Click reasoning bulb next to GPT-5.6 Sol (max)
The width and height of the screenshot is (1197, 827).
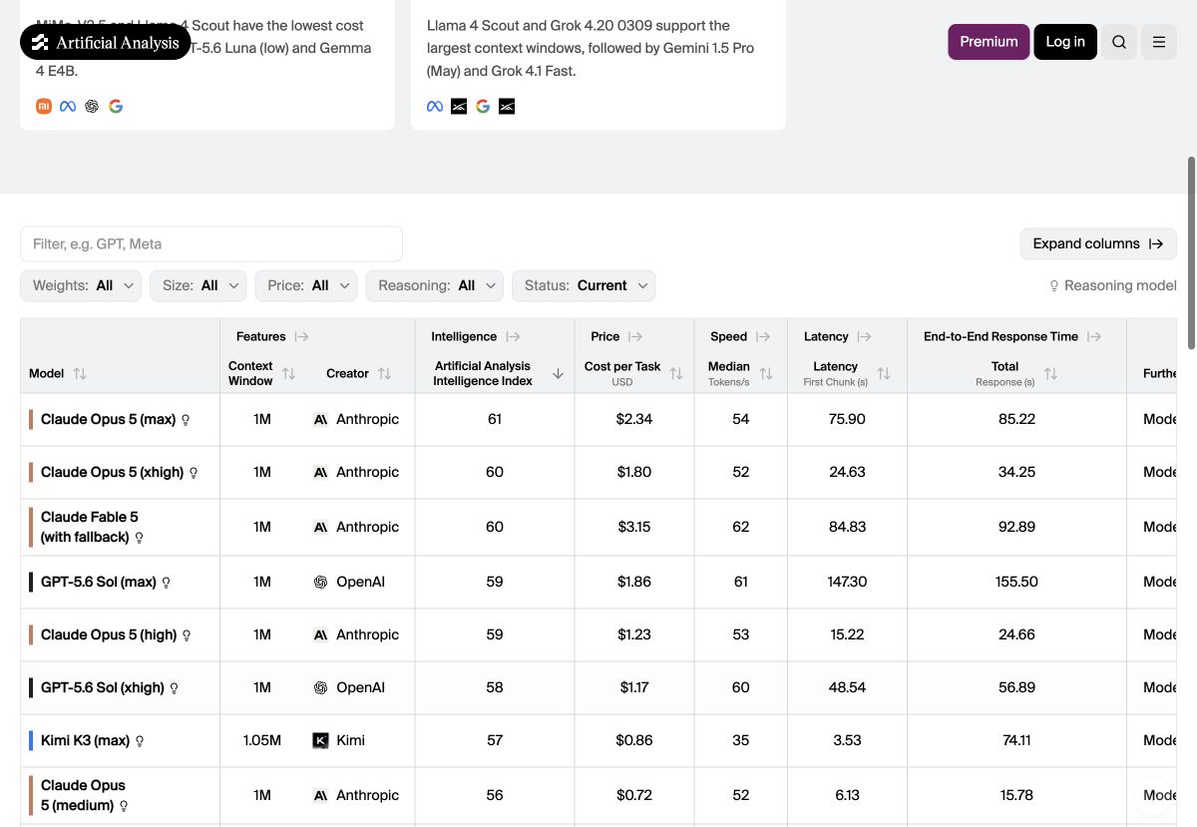(166, 583)
